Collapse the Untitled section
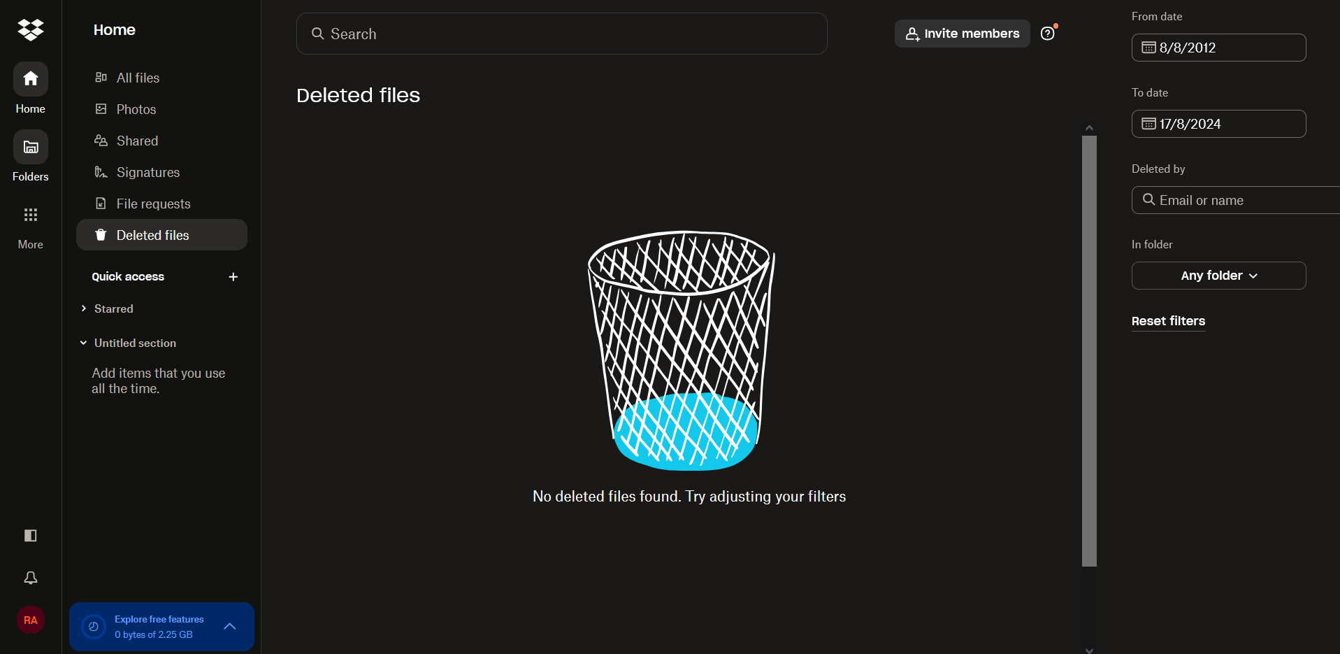Screen dimensions: 1340x654 [84, 343]
